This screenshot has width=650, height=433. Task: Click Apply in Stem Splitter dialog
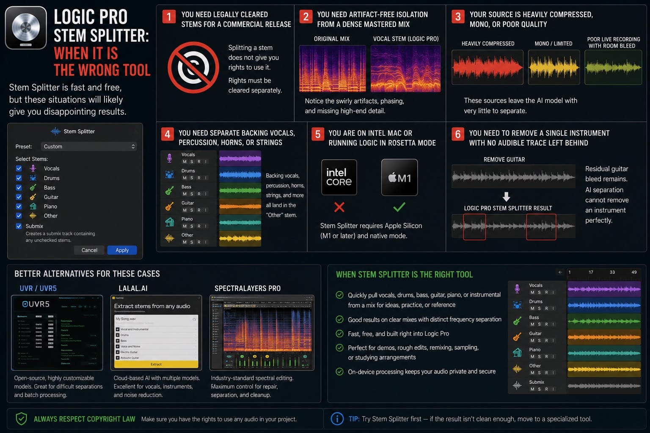[x=122, y=250]
